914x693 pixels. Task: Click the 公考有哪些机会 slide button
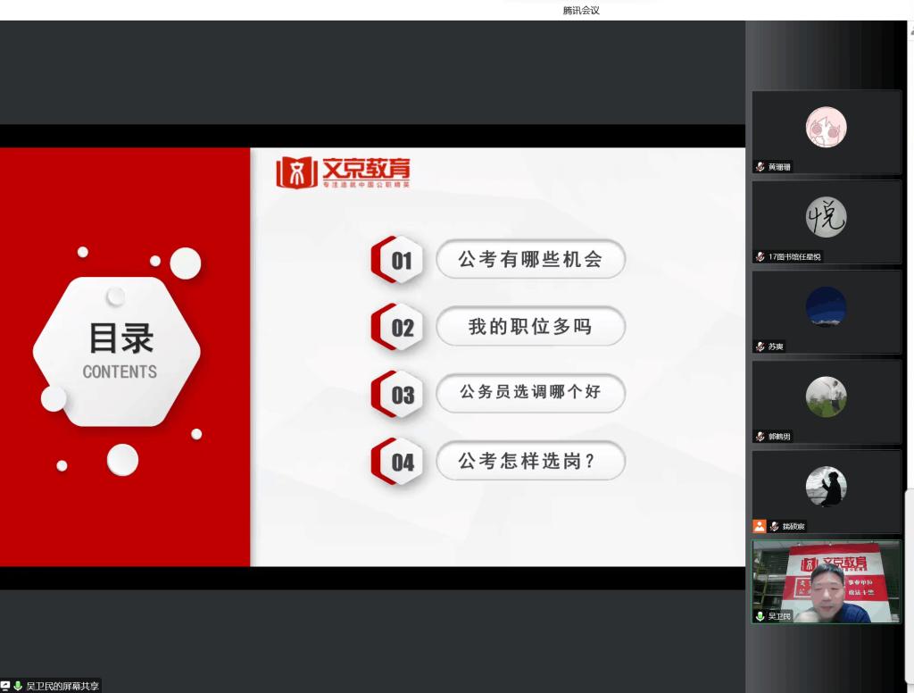point(530,260)
